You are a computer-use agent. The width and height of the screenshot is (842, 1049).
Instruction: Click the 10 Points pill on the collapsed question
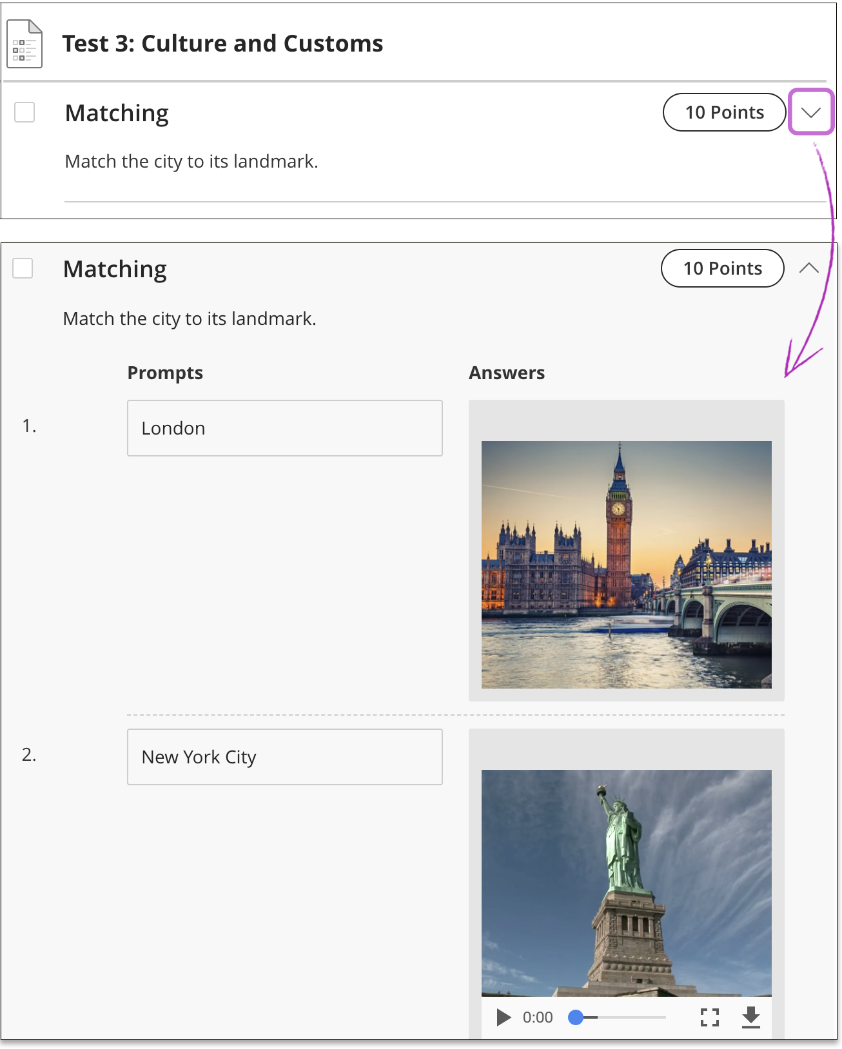724,112
